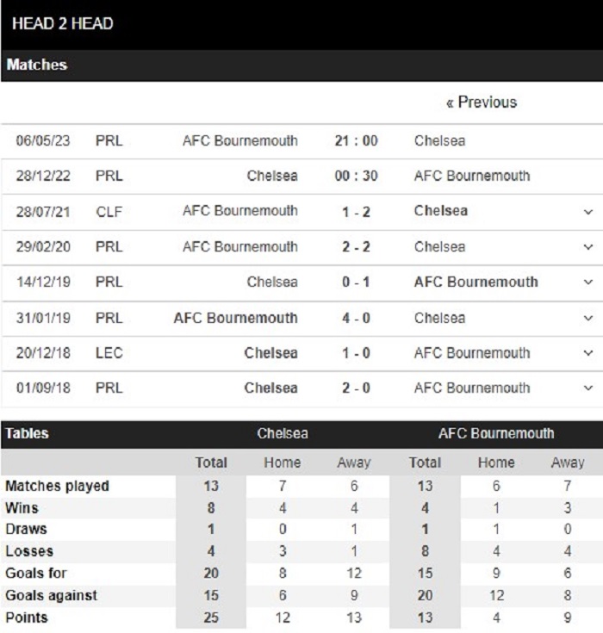603x633 pixels.
Task: Open the 1 - 2 score result
Action: click(356, 212)
